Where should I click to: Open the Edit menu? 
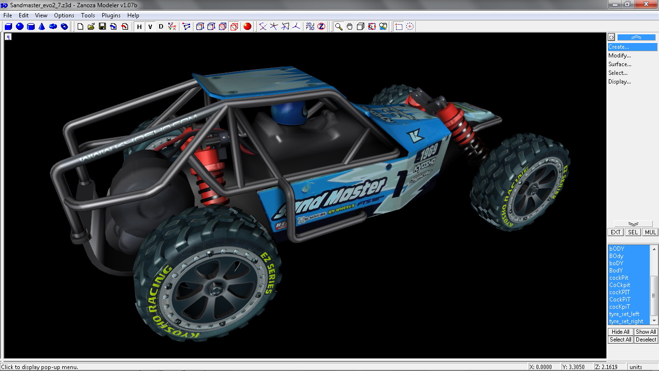[x=24, y=15]
